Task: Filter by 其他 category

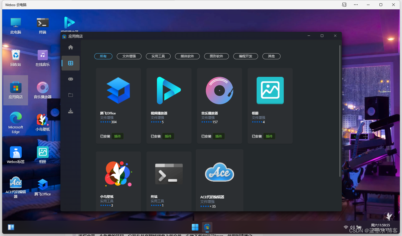Action: pyautogui.click(x=271, y=56)
